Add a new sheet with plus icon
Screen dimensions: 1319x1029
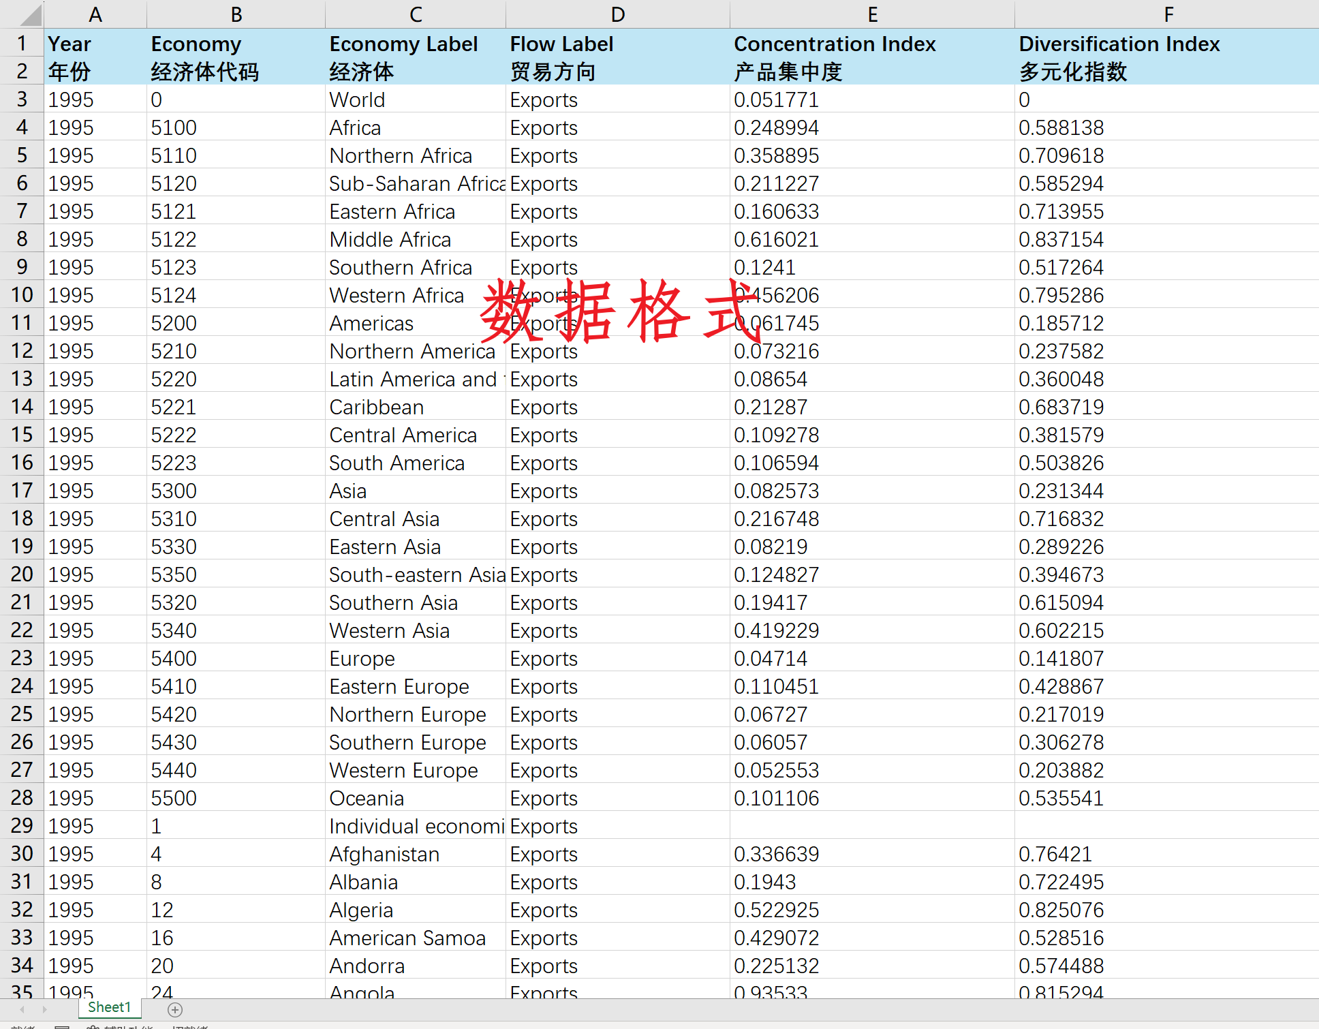click(175, 1009)
